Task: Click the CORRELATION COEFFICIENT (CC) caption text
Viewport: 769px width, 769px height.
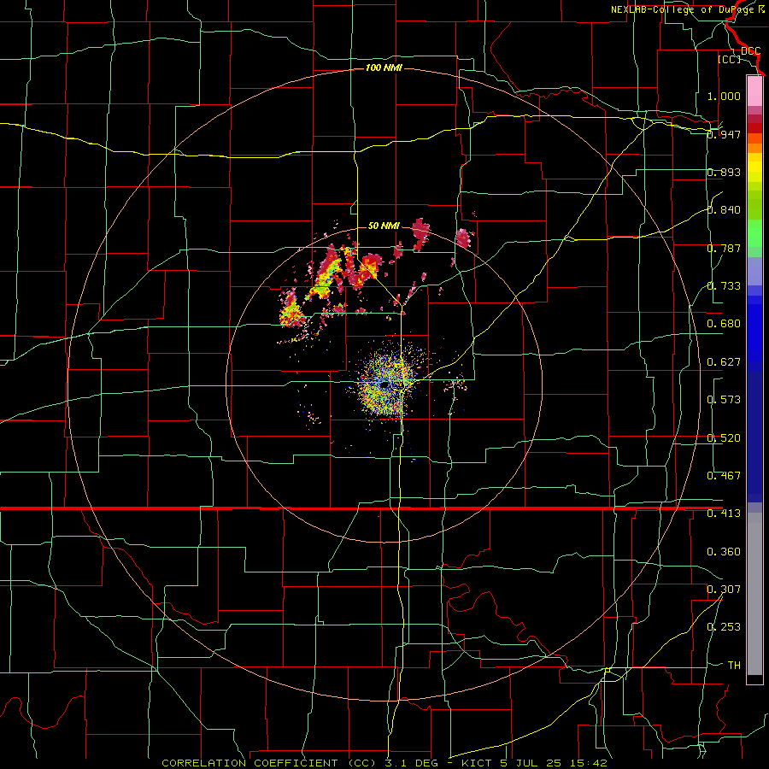Action: (268, 763)
